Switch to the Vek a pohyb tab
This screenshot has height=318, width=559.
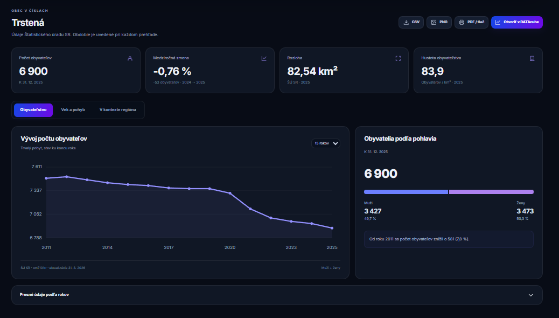[73, 110]
